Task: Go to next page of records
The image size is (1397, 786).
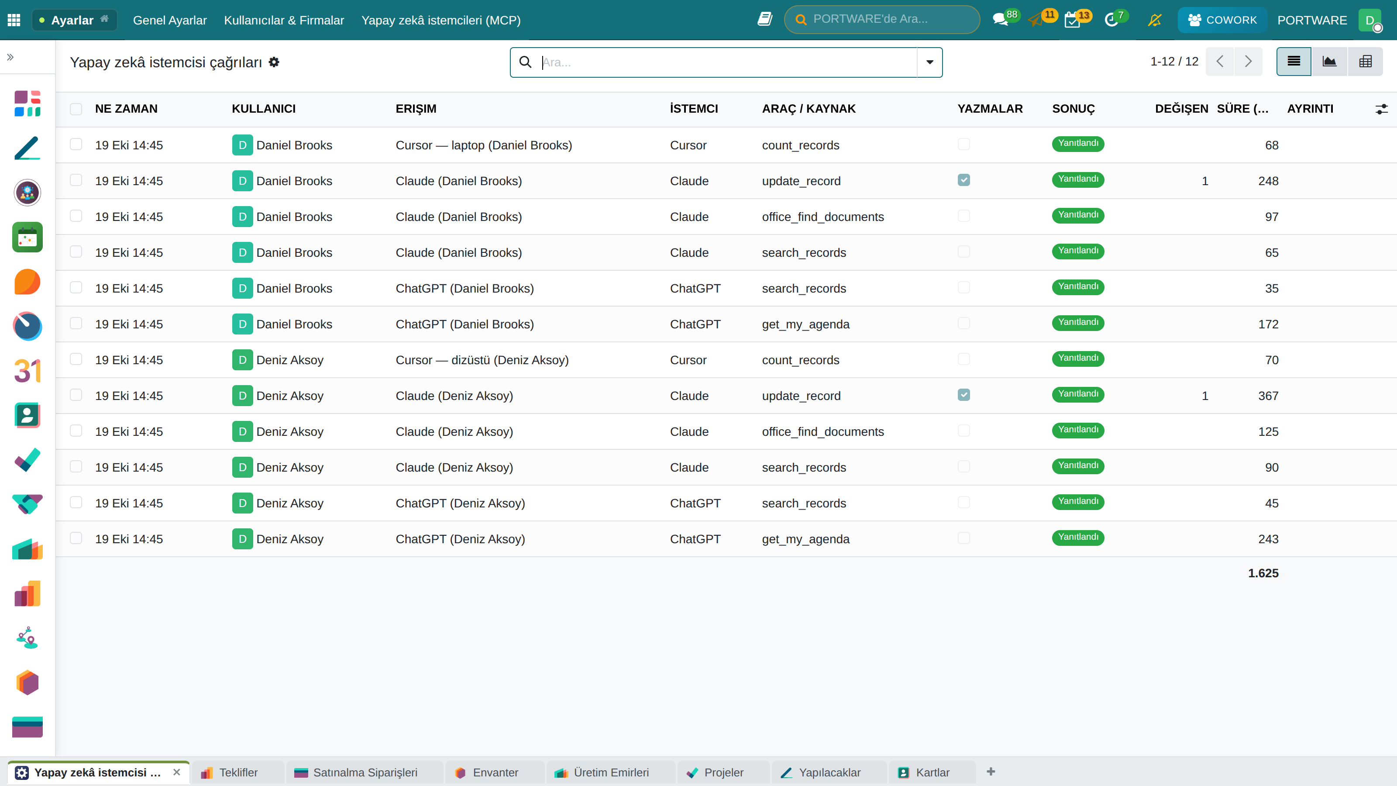Action: [x=1248, y=62]
